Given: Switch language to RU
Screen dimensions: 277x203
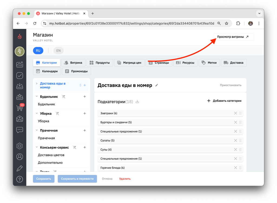Looking at the screenshot, I should click(x=38, y=51).
